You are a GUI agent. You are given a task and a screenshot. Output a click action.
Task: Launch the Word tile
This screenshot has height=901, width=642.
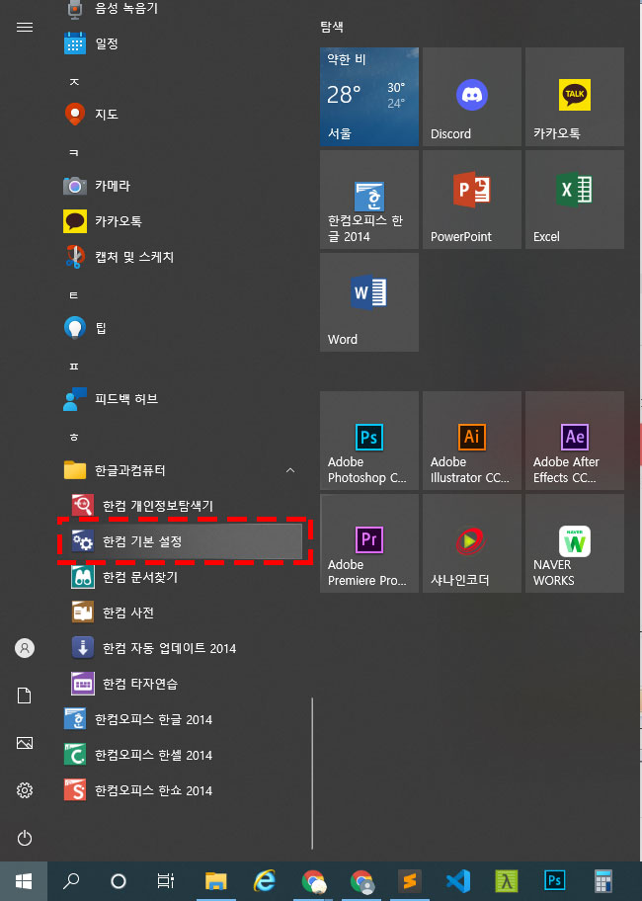369,302
